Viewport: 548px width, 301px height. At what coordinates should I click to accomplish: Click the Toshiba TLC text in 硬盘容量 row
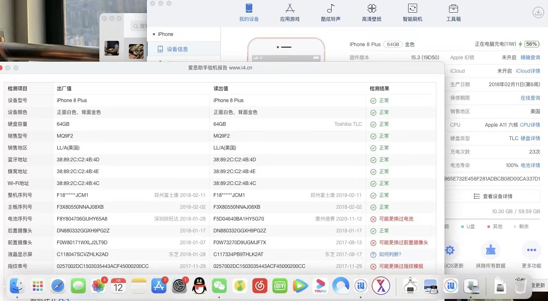[x=348, y=124]
